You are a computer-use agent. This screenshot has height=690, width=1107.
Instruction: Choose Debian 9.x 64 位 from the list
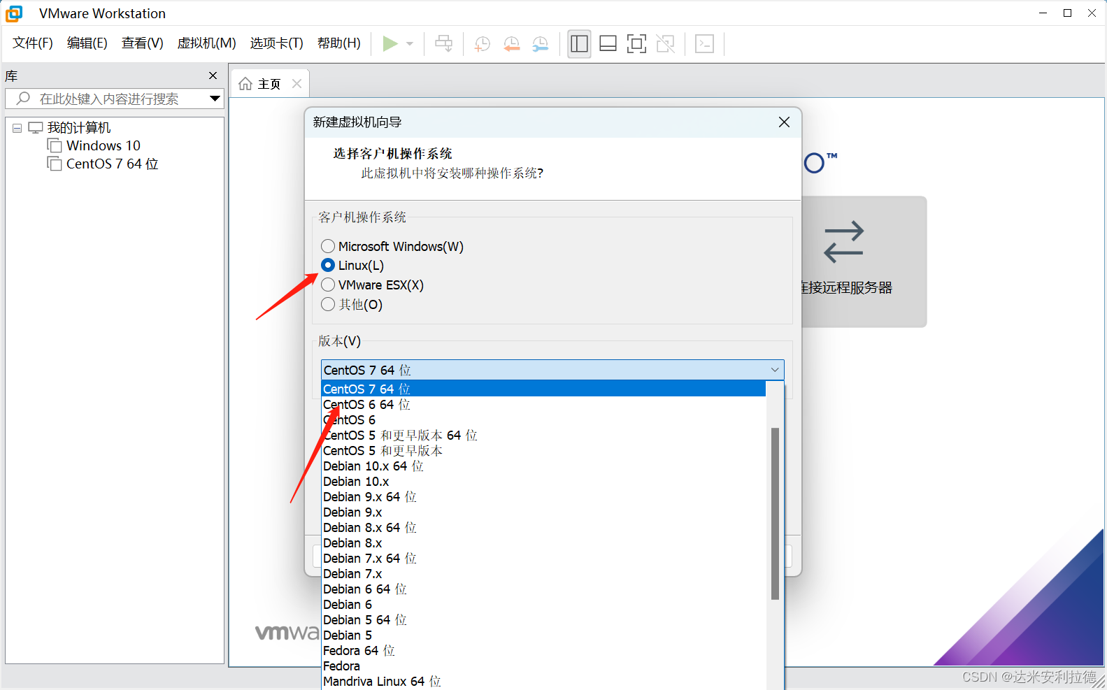click(543, 496)
